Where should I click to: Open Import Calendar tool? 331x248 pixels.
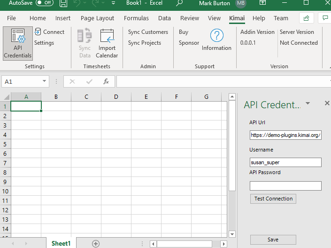click(x=107, y=43)
